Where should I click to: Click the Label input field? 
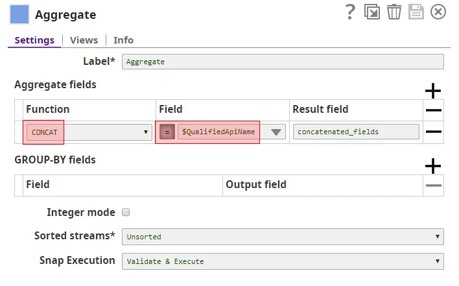283,62
